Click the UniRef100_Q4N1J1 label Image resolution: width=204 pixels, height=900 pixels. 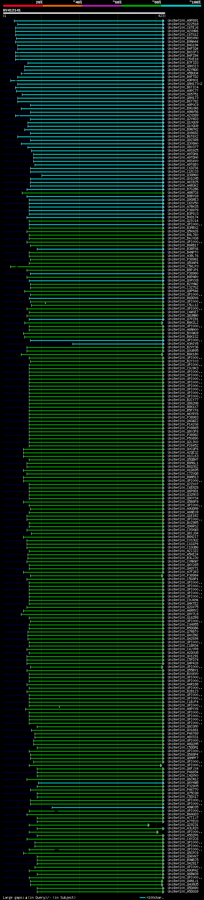[183, 881]
